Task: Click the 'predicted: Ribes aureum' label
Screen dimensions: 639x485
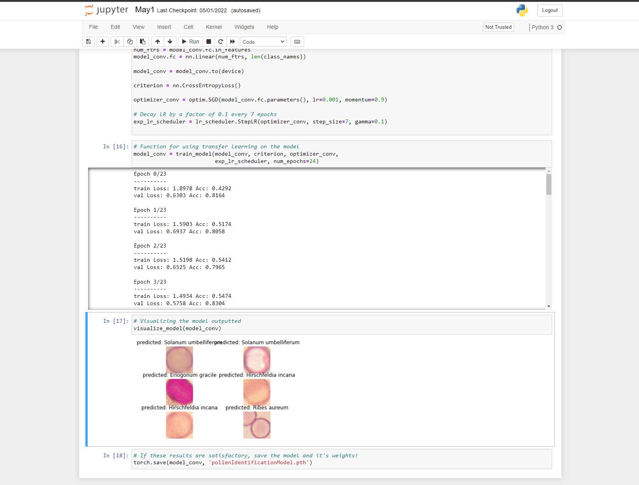Action: (x=257, y=408)
